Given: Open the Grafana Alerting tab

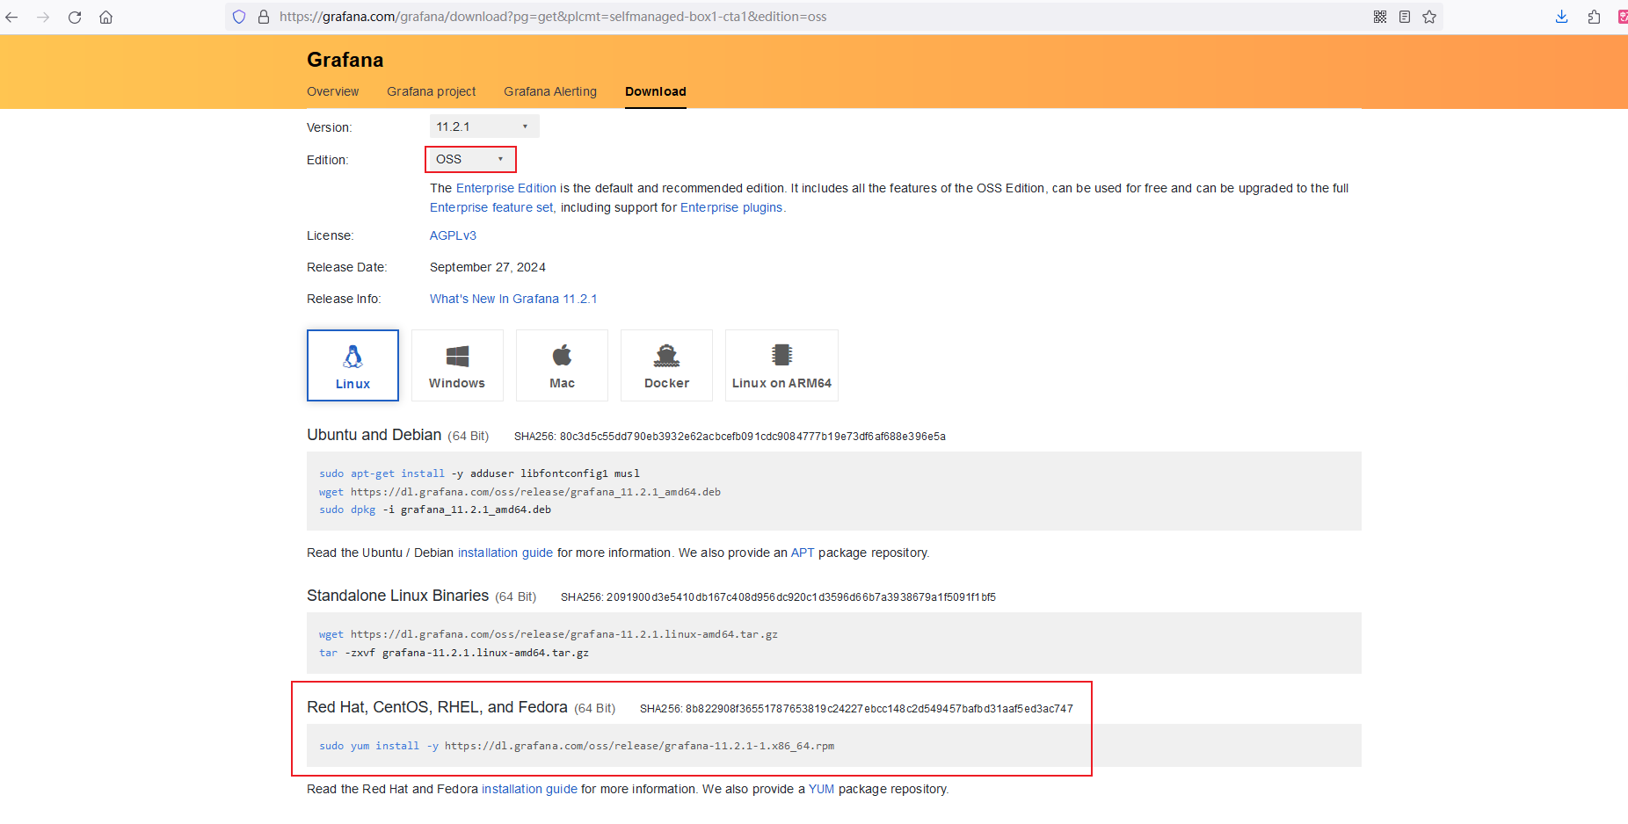Looking at the screenshot, I should coord(549,91).
